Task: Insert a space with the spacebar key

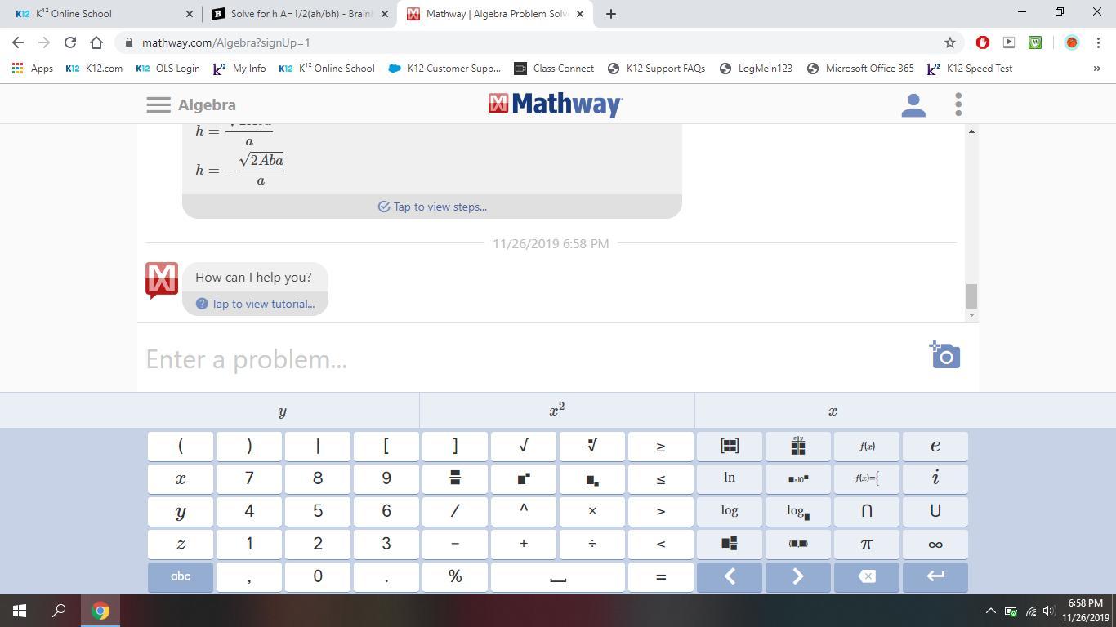Action: (558, 576)
